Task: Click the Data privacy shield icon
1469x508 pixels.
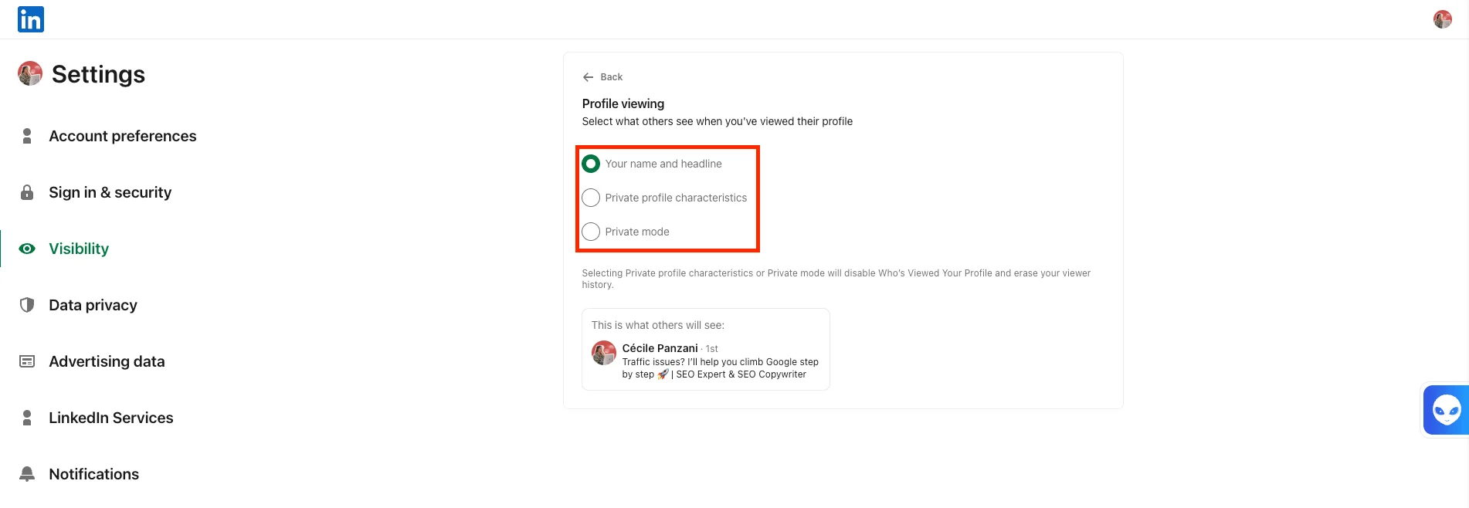Action: click(27, 305)
